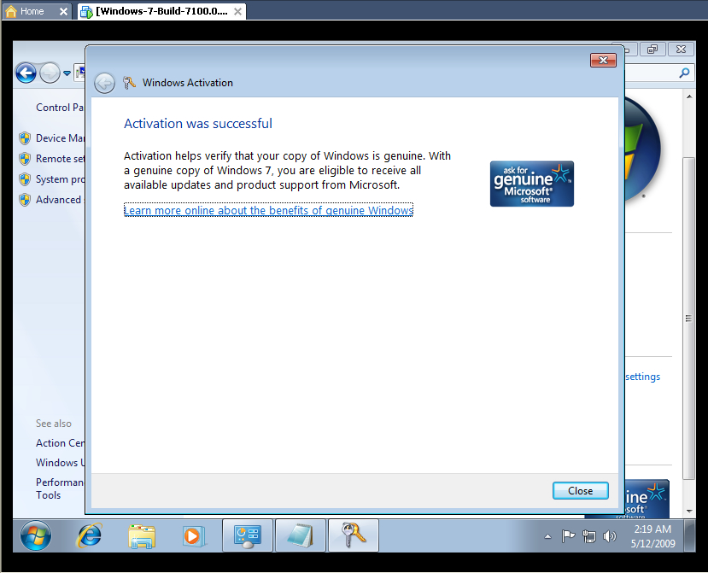The width and height of the screenshot is (708, 573).
Task: Open the Advanced system settings link
Action: coord(60,200)
